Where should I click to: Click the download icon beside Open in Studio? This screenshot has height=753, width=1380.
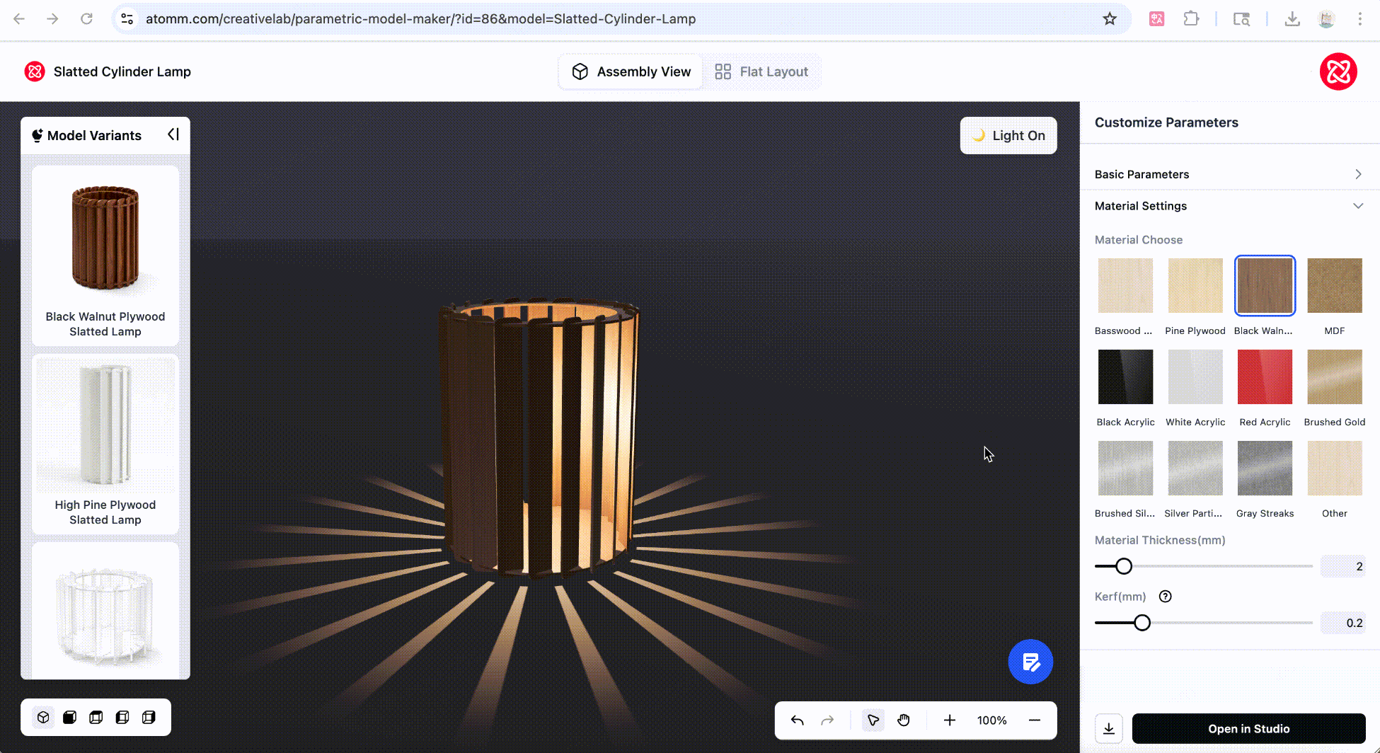[x=1109, y=729]
